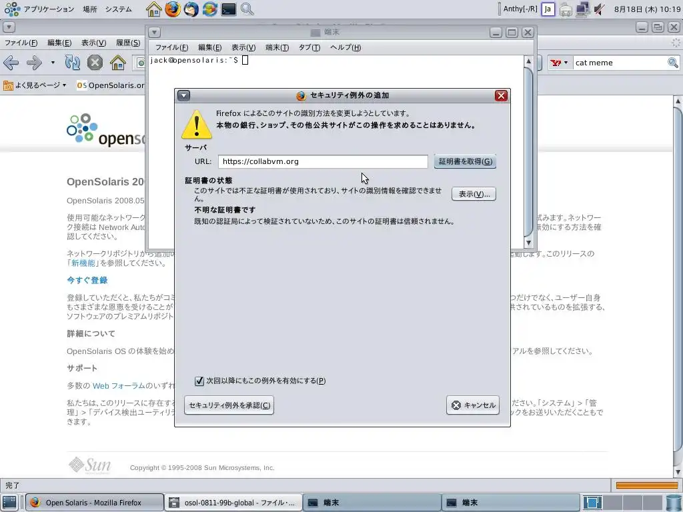Launch Thunderbird mail from top panel

pyautogui.click(x=191, y=9)
